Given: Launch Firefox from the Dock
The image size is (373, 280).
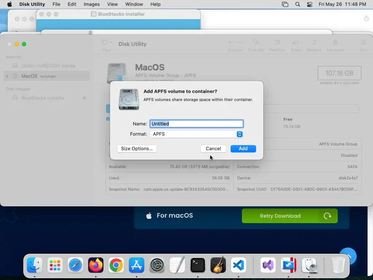Looking at the screenshot, I should coord(96,265).
